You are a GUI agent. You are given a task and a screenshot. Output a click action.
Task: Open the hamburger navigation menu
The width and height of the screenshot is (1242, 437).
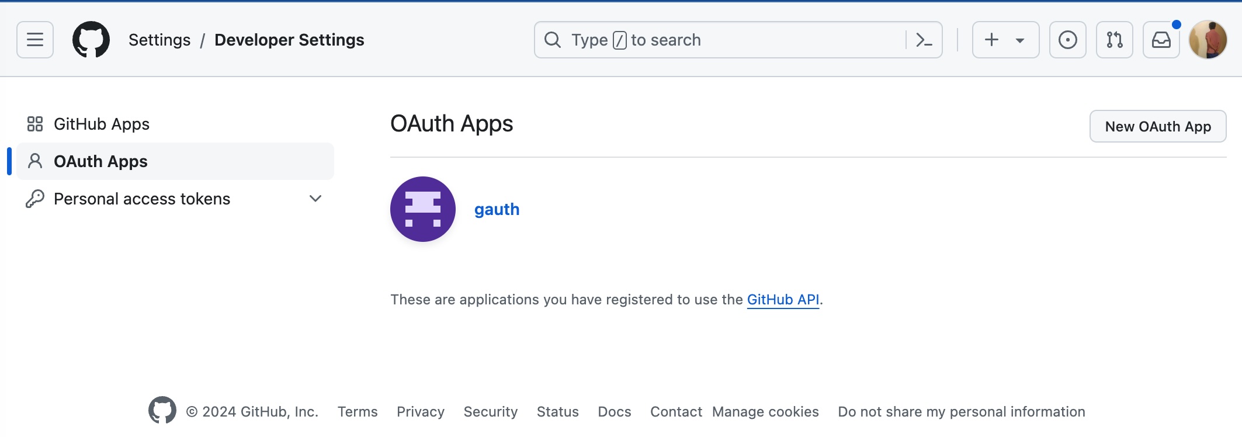coord(35,40)
